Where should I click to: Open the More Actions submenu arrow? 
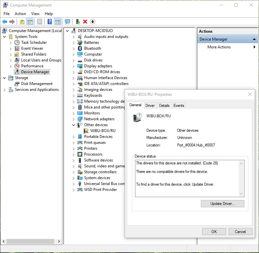click(254, 47)
